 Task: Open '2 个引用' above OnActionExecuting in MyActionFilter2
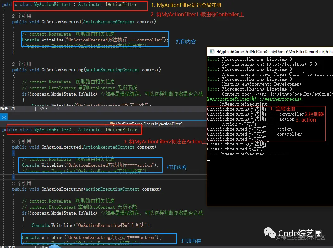click(22, 183)
